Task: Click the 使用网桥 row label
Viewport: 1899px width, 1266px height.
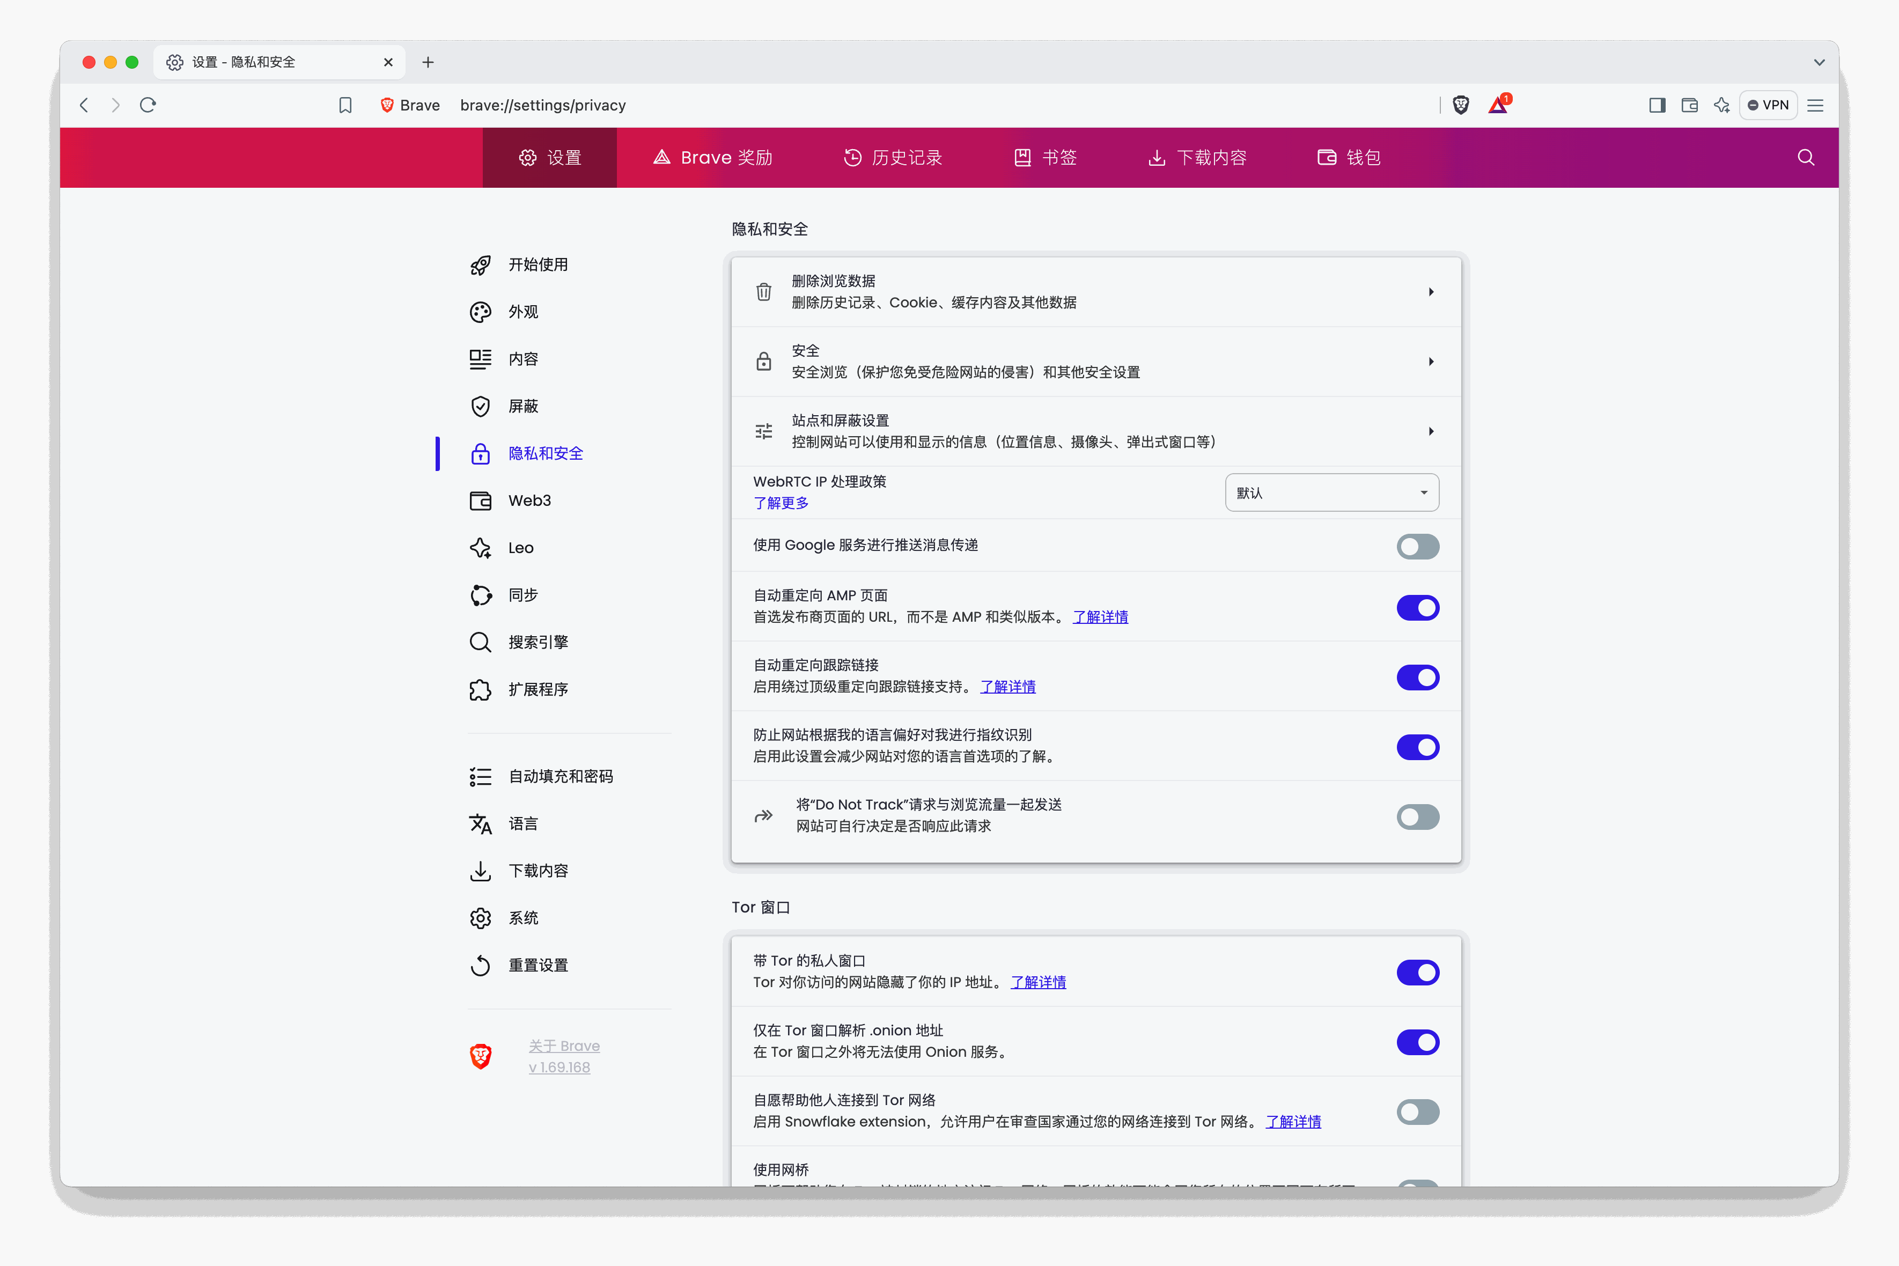Action: (781, 1170)
